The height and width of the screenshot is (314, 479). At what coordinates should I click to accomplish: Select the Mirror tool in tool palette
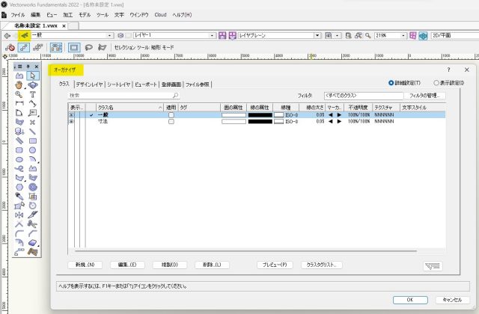coord(19,215)
